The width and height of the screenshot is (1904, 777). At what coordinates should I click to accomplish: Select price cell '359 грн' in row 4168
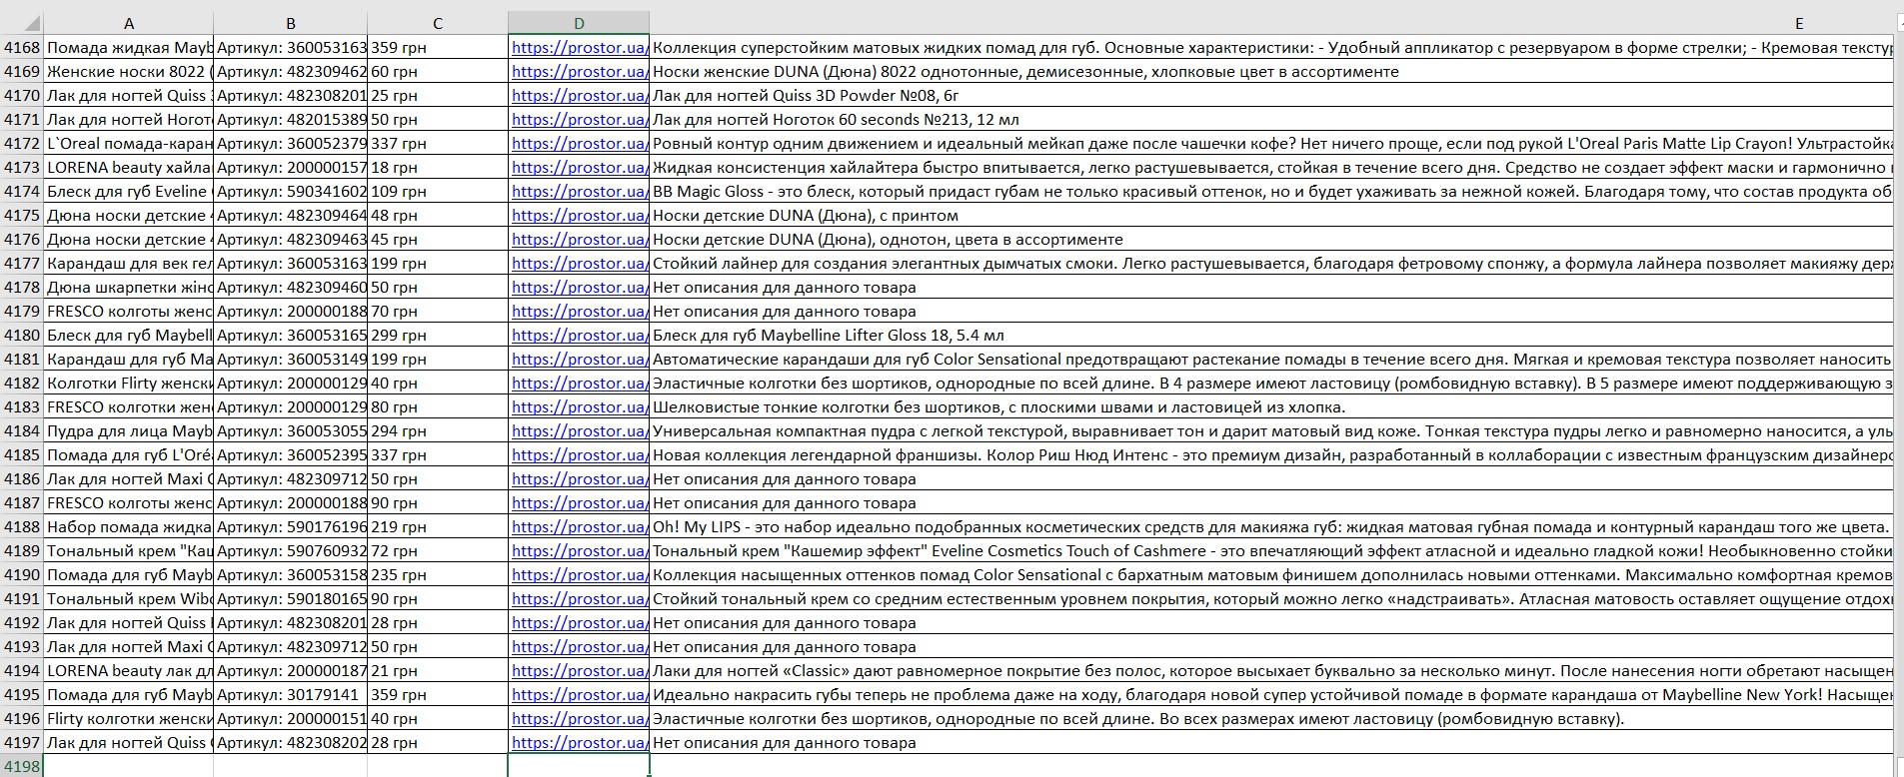coord(438,47)
